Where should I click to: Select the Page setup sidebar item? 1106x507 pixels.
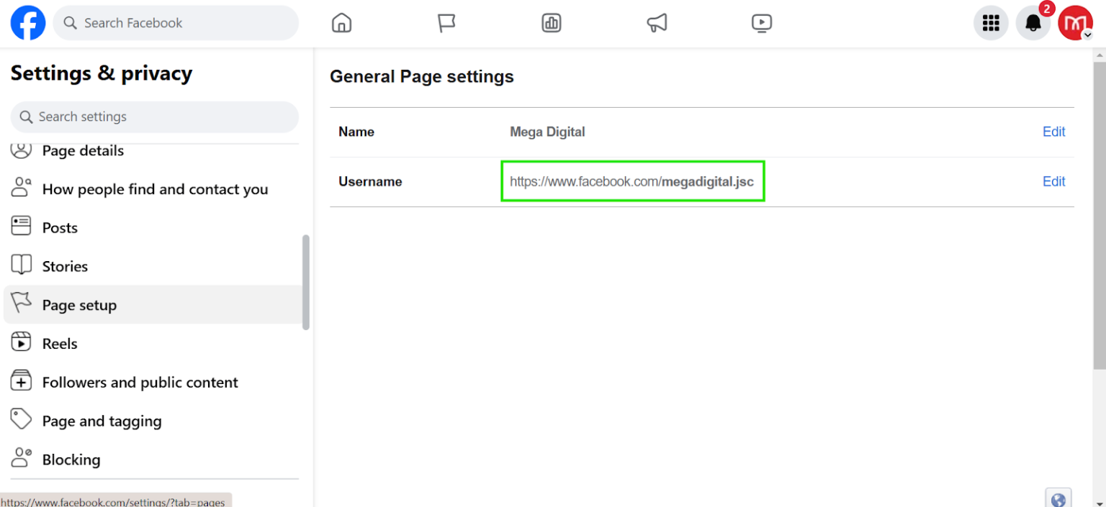[x=79, y=304]
